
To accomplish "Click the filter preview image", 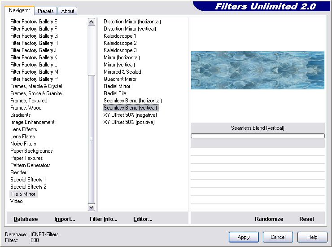I will (258, 70).
